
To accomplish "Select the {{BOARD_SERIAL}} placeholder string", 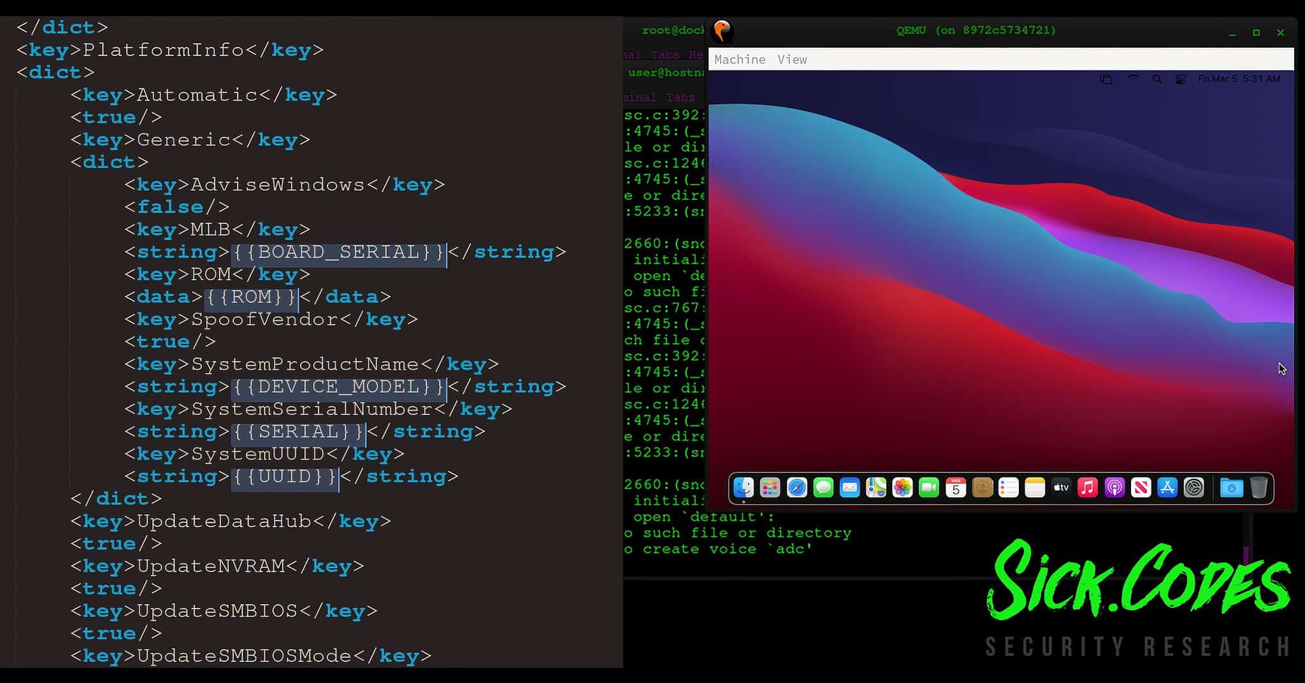I will [x=336, y=252].
